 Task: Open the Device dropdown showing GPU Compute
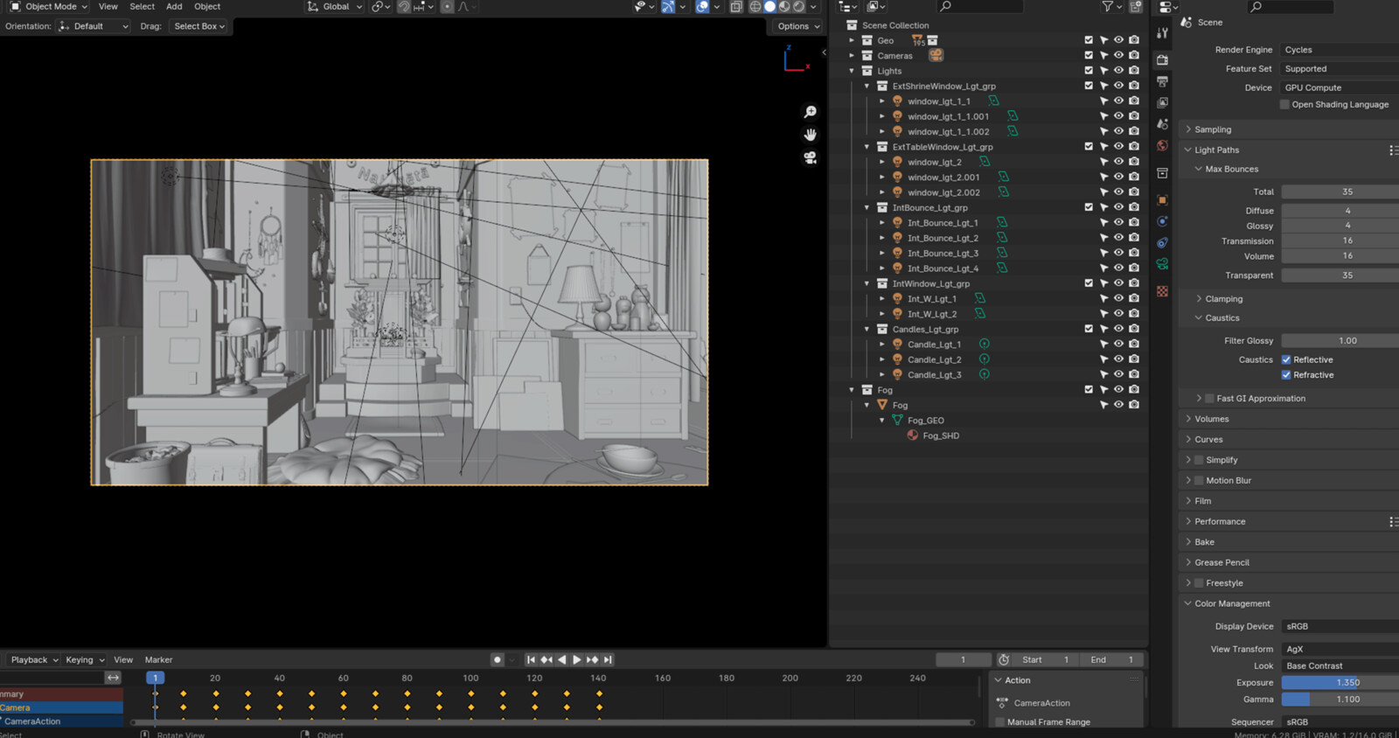[1340, 87]
